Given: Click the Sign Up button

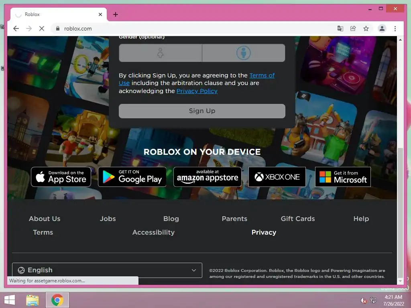Looking at the screenshot, I should pos(202,111).
